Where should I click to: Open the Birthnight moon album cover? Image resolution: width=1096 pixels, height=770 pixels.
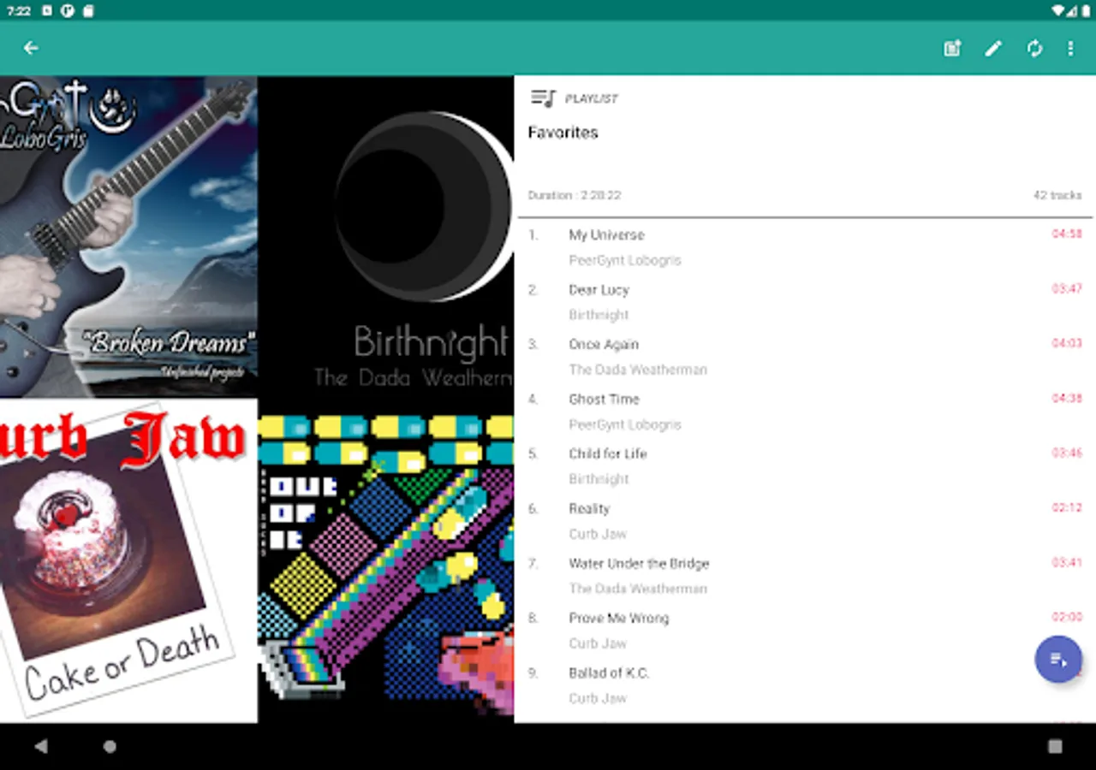coord(386,237)
